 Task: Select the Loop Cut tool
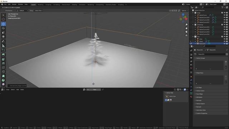point(3,68)
